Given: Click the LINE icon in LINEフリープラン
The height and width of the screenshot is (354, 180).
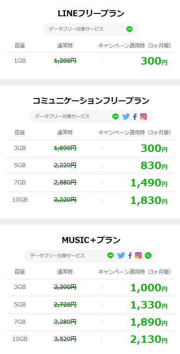Looking at the screenshot, I should click(x=129, y=29).
